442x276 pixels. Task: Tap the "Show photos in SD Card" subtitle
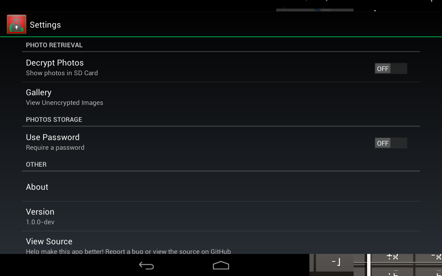pyautogui.click(x=62, y=73)
